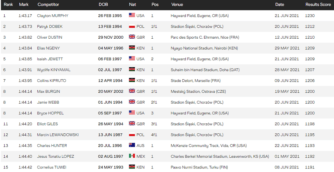Click the Date column header
334x172 pixels.
(x=279, y=5)
